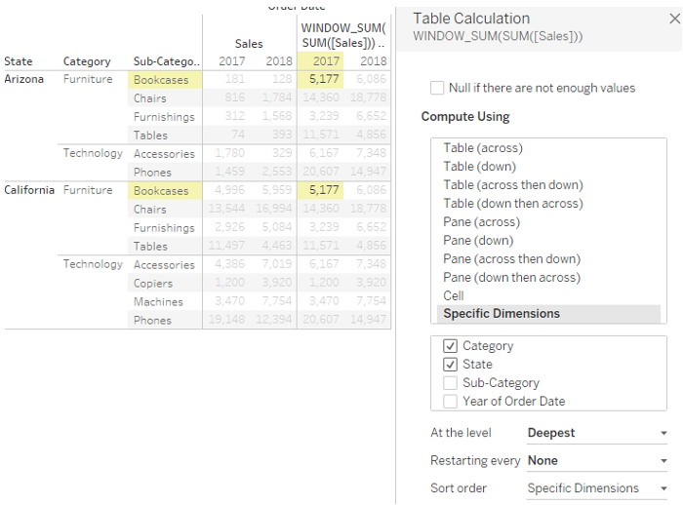
Task: Enable Null if there are not enough values
Action: pos(437,88)
